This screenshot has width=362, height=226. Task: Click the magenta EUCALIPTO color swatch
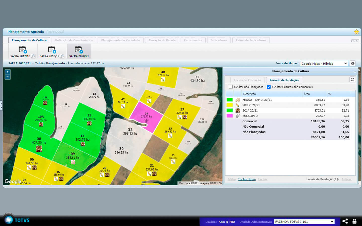(x=230, y=116)
